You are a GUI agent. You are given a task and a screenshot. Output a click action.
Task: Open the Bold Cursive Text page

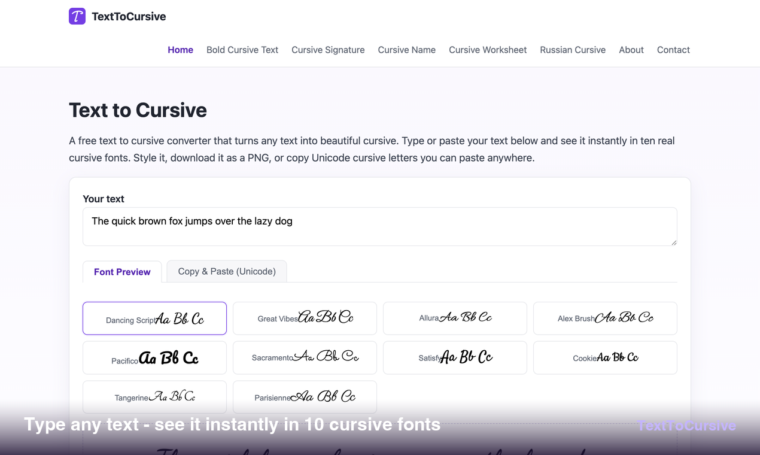(242, 50)
